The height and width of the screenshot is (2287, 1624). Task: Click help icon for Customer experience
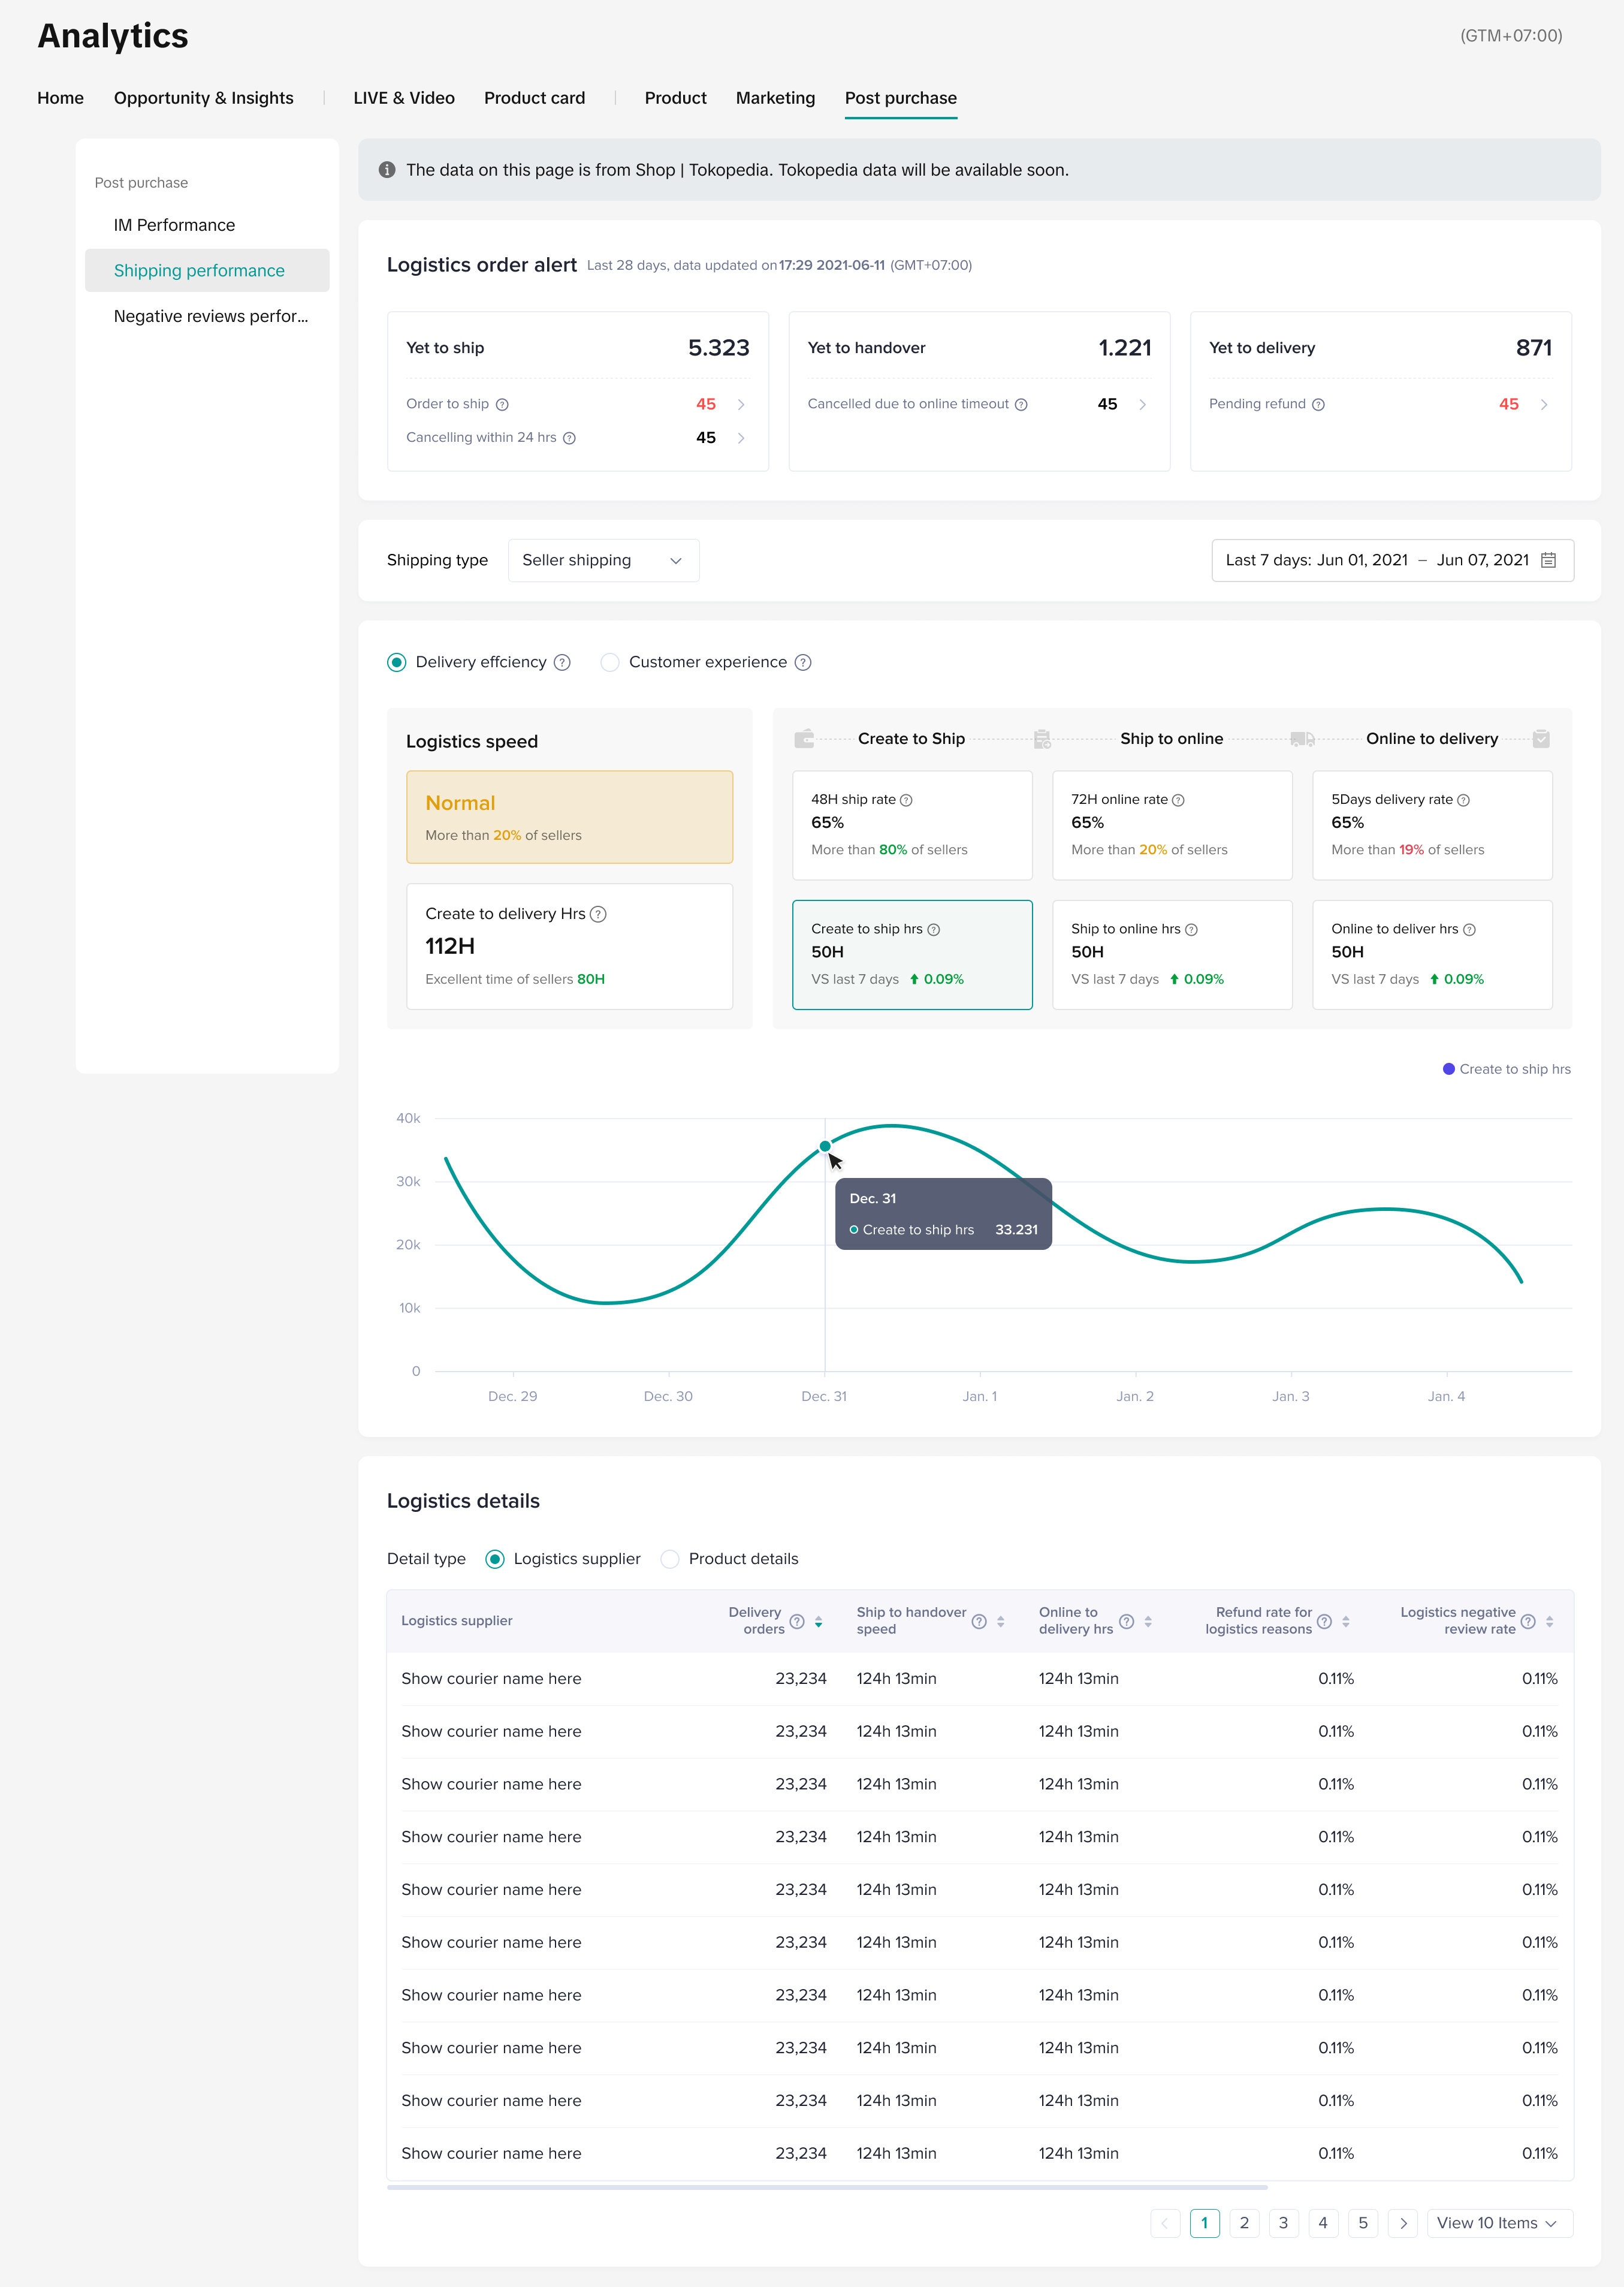(x=803, y=662)
